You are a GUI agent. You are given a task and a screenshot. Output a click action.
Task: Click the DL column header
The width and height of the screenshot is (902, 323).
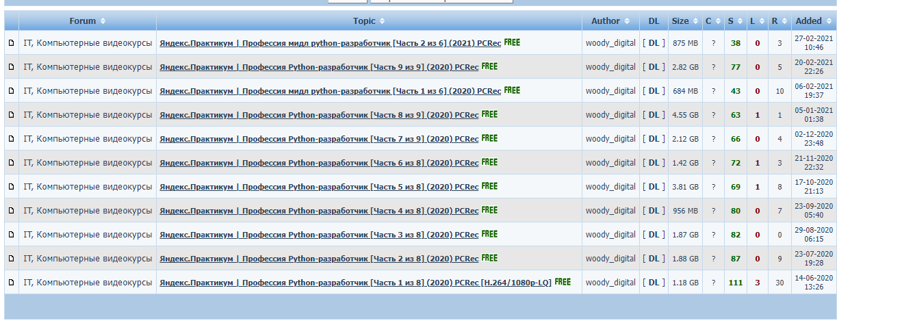[x=654, y=21]
